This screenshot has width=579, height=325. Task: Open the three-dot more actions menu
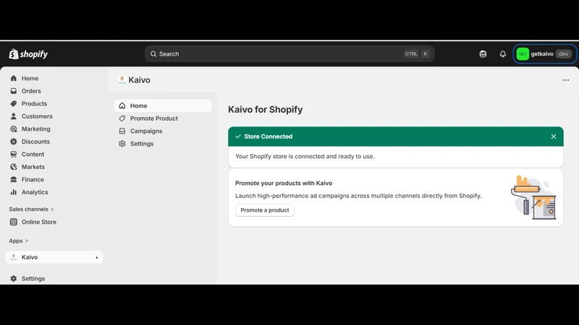pyautogui.click(x=565, y=80)
